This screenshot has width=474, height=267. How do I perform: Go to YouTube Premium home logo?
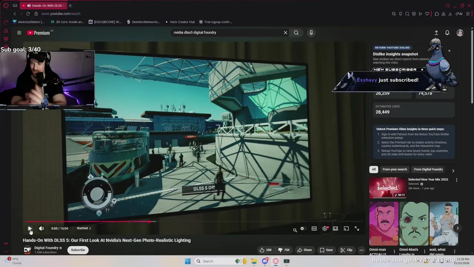pyautogui.click(x=39, y=33)
